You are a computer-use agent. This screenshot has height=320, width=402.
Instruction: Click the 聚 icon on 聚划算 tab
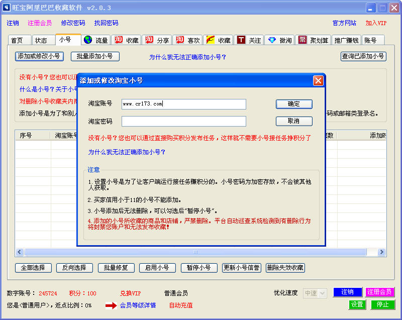pyautogui.click(x=303, y=40)
